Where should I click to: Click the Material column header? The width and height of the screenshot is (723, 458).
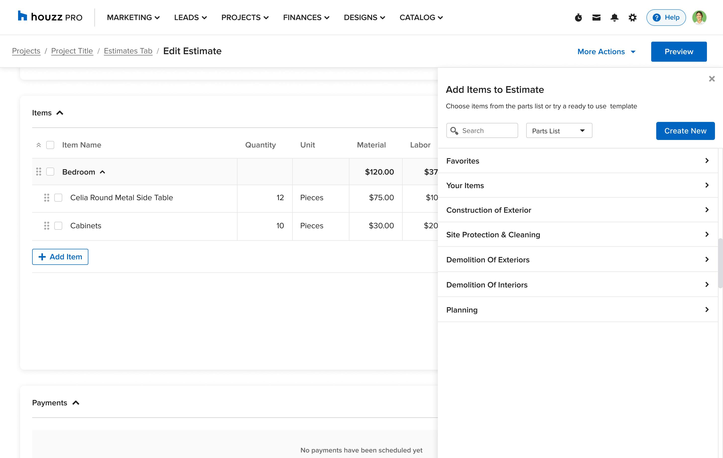(371, 145)
